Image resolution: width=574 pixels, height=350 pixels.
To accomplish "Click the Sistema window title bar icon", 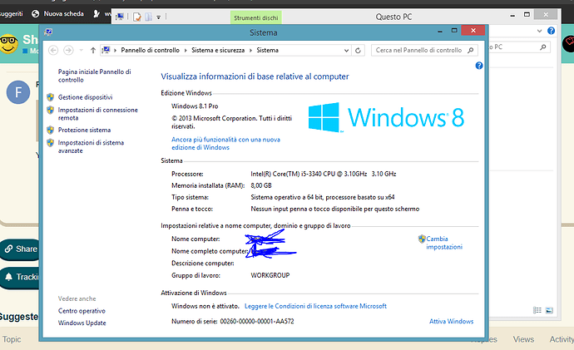I will pyautogui.click(x=48, y=32).
